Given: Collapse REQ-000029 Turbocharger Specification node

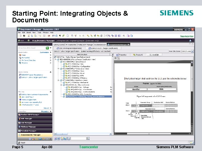Looking at the screenshot, I should pos(56,60).
